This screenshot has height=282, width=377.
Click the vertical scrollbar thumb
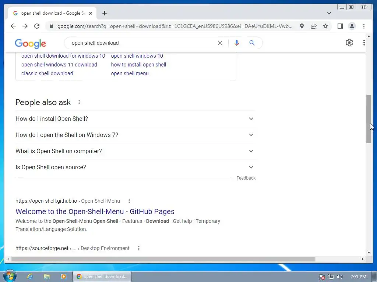[x=369, y=119]
